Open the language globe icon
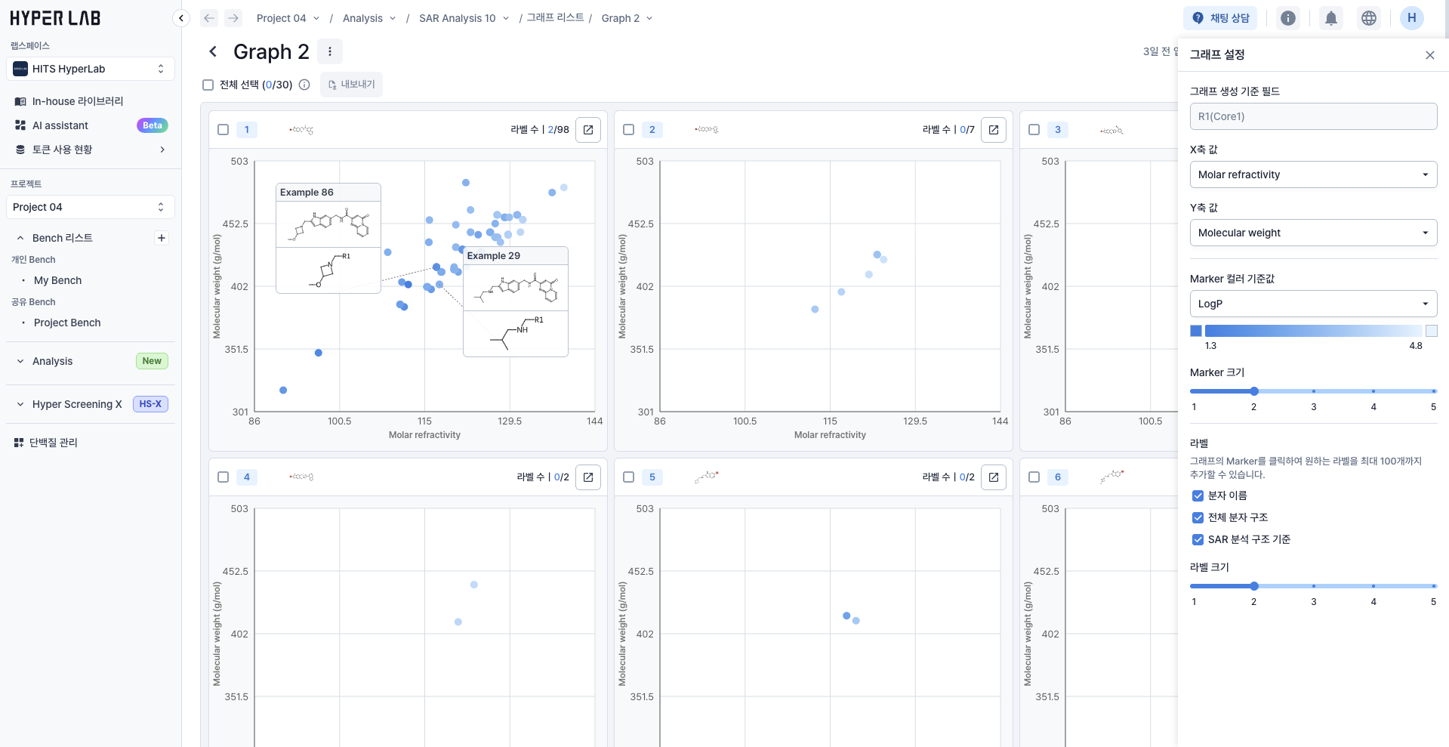The width and height of the screenshot is (1449, 747). 1368,18
